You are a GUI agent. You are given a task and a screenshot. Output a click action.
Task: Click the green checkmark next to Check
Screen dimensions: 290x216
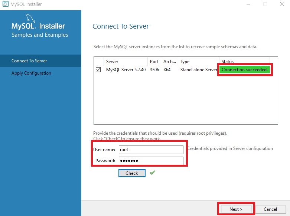click(x=153, y=173)
